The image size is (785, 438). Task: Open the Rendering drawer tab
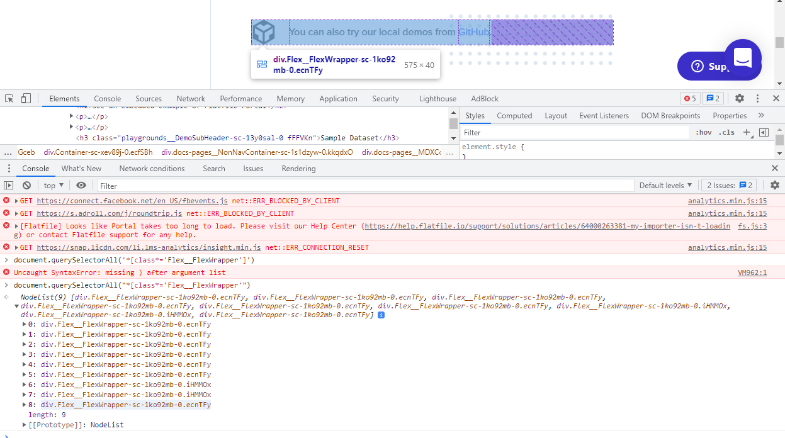[x=298, y=169]
